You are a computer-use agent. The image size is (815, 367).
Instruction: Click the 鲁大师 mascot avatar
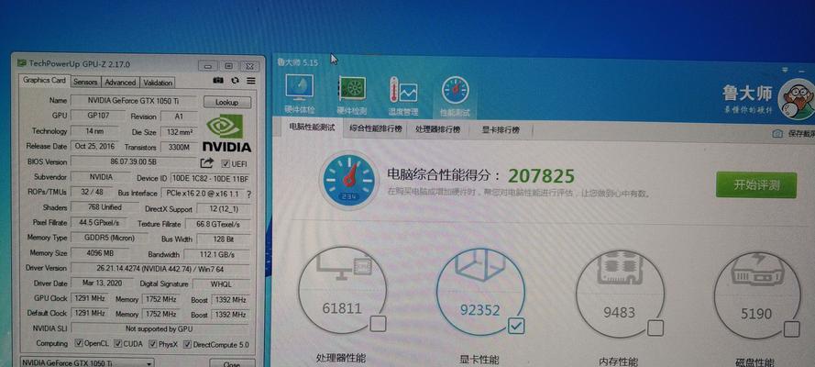coord(797,99)
